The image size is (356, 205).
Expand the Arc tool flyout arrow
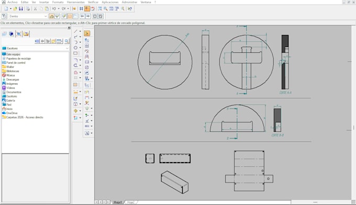coord(80,42)
